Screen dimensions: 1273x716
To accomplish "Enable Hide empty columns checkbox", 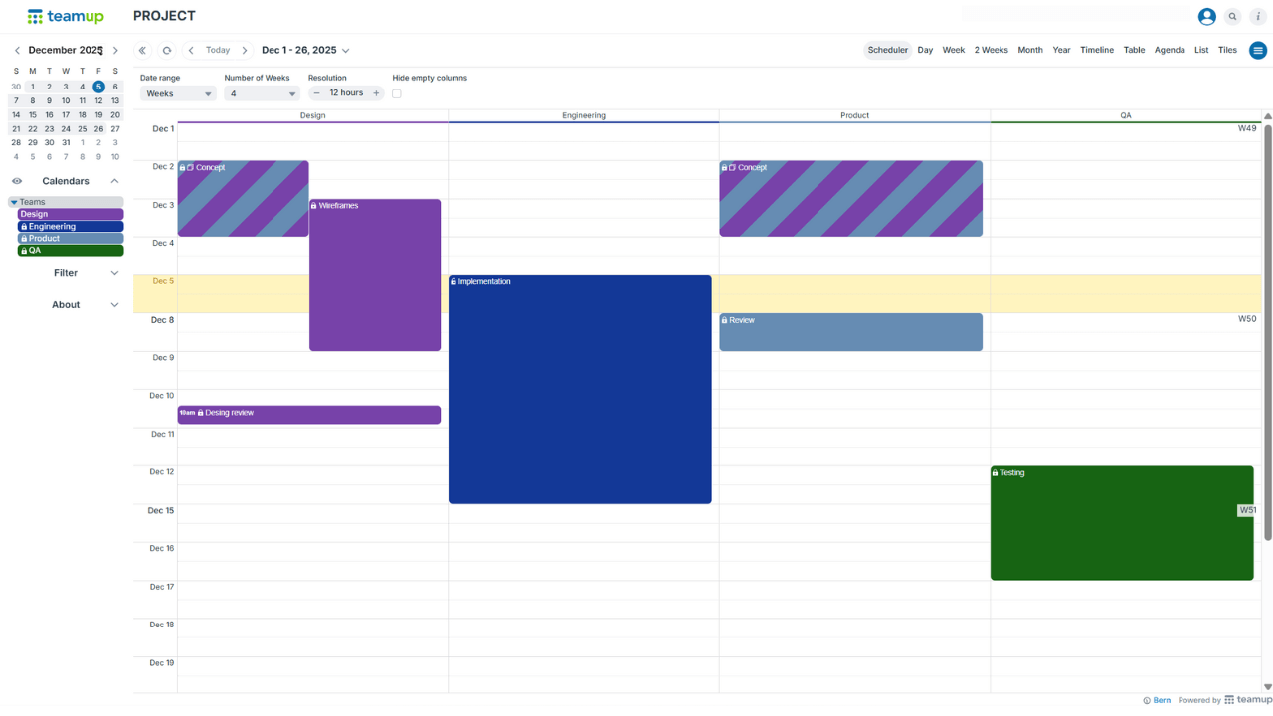I will 397,94.
